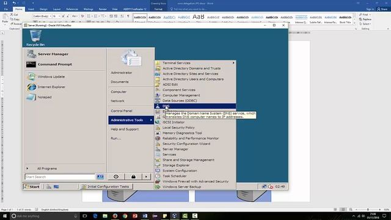Open Data Sources (ODBC)
Viewport: 391px width, 220px height.
195,101
